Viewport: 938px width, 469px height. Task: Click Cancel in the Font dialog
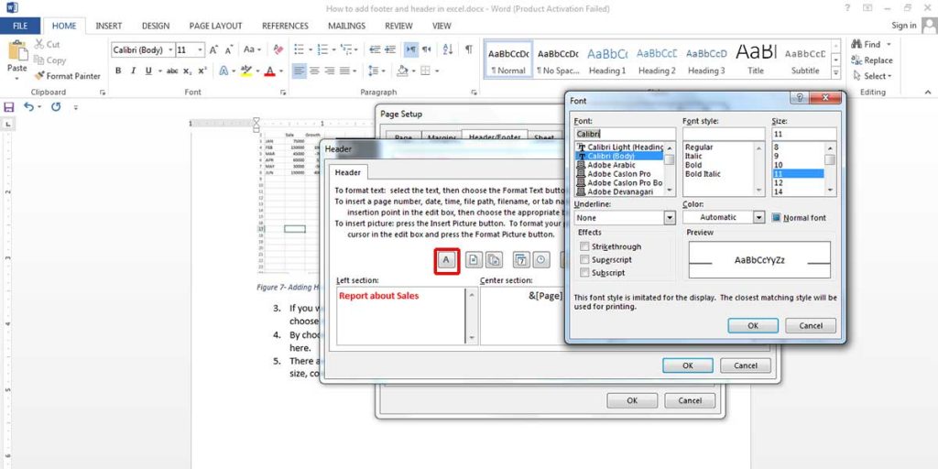pos(811,326)
